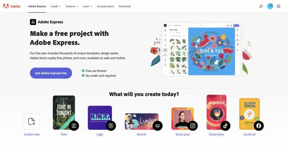Click the TikTok badge on Social story

click(x=225, y=126)
